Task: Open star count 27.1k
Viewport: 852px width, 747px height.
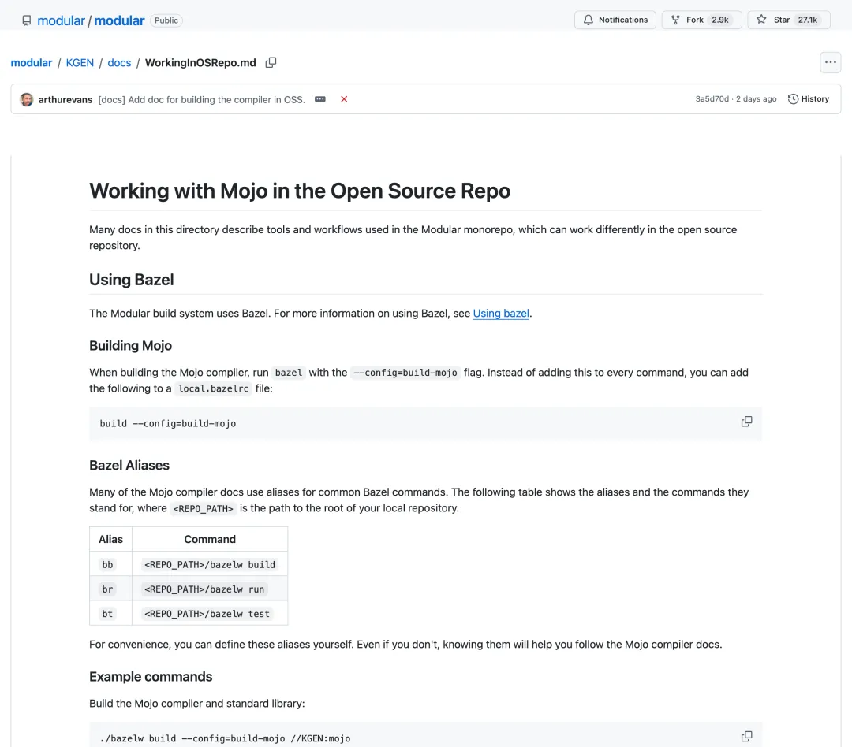Action: tap(808, 20)
